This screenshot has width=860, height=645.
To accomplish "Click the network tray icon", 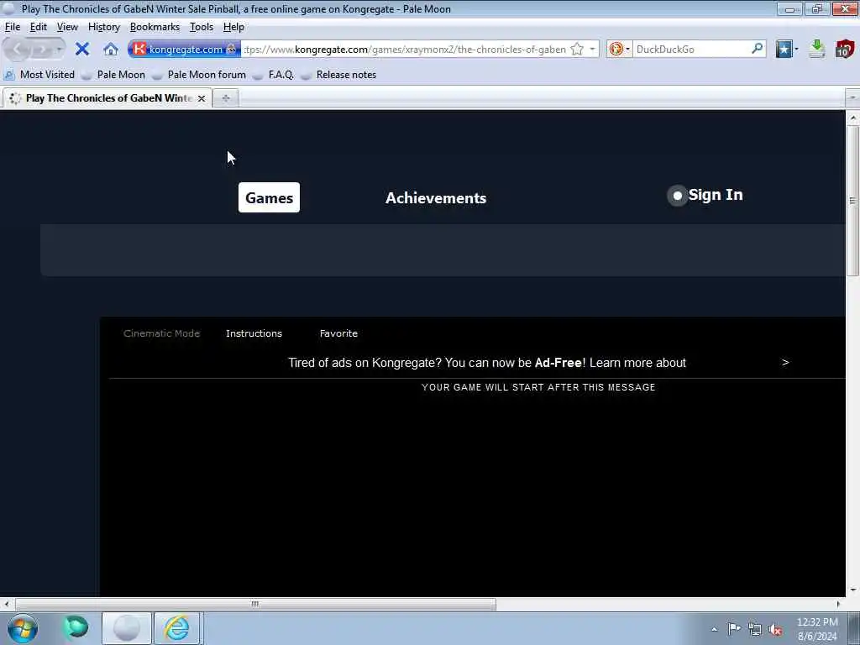I will (755, 629).
